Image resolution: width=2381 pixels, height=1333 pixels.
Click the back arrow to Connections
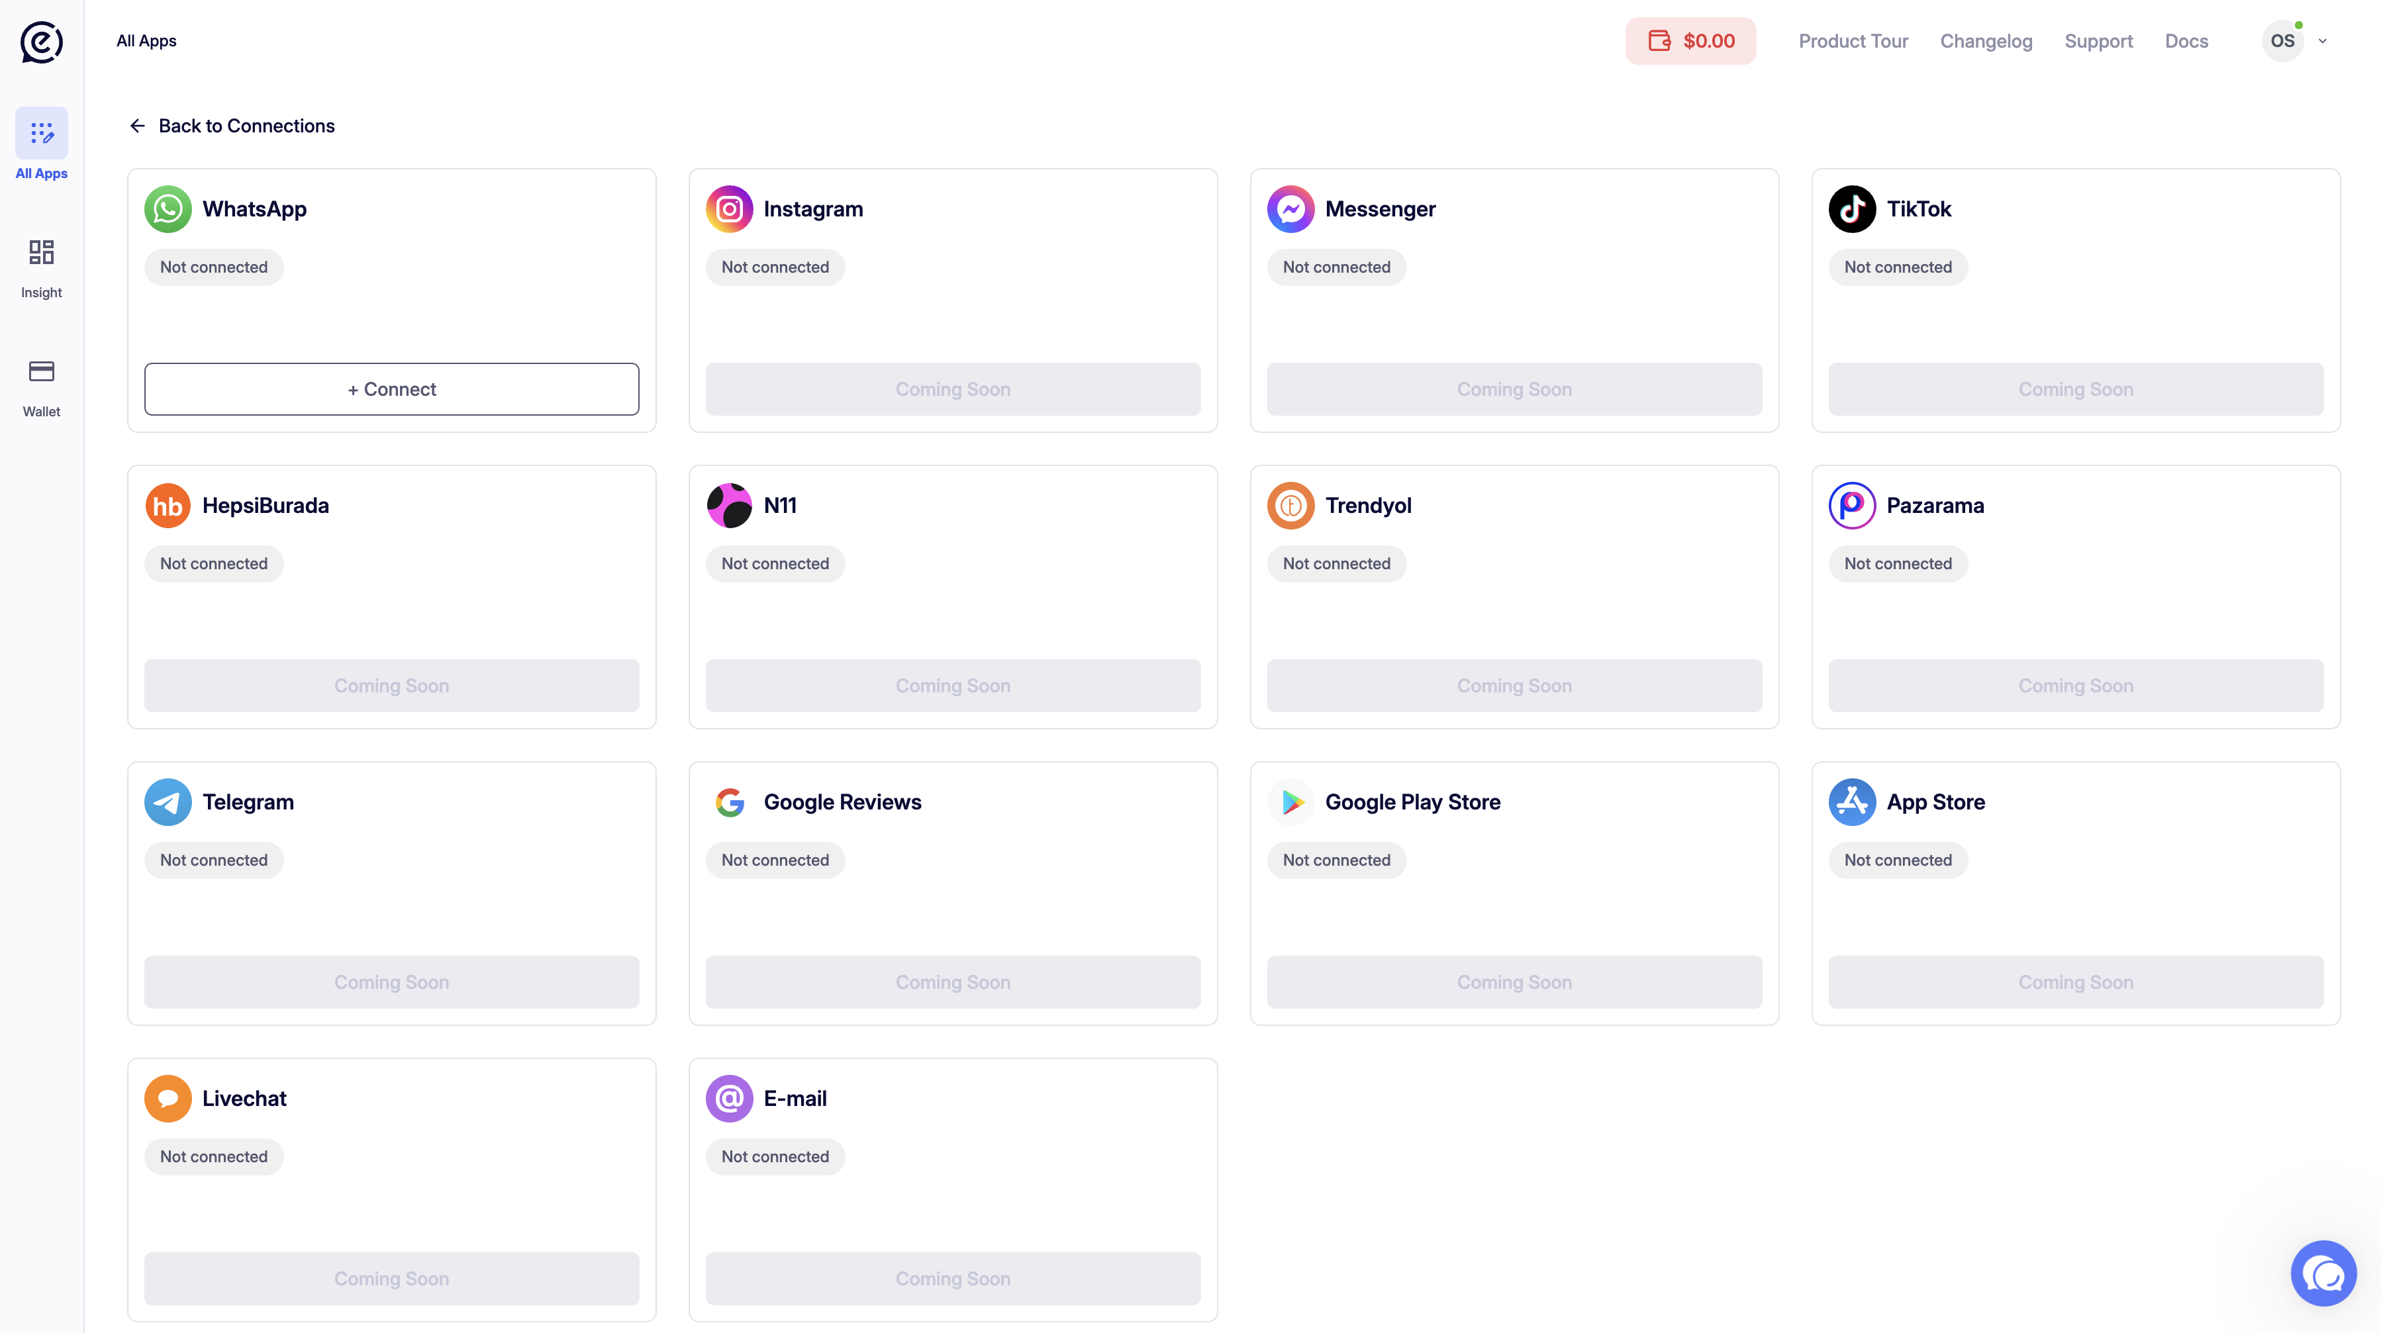pyautogui.click(x=138, y=126)
